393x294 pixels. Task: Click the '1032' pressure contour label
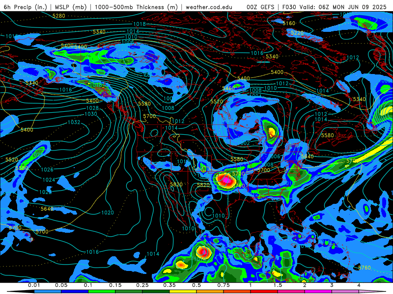pos(74,122)
